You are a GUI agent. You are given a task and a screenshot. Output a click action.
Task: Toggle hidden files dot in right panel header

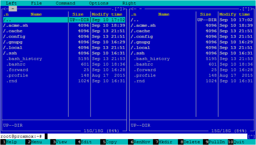tap(241, 9)
